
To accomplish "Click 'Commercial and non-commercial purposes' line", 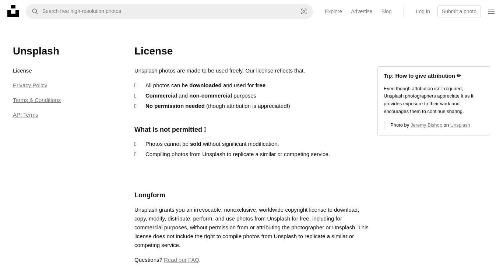I will coord(201,96).
